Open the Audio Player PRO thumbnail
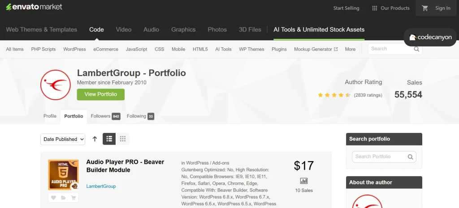459x208 pixels. [x=63, y=175]
